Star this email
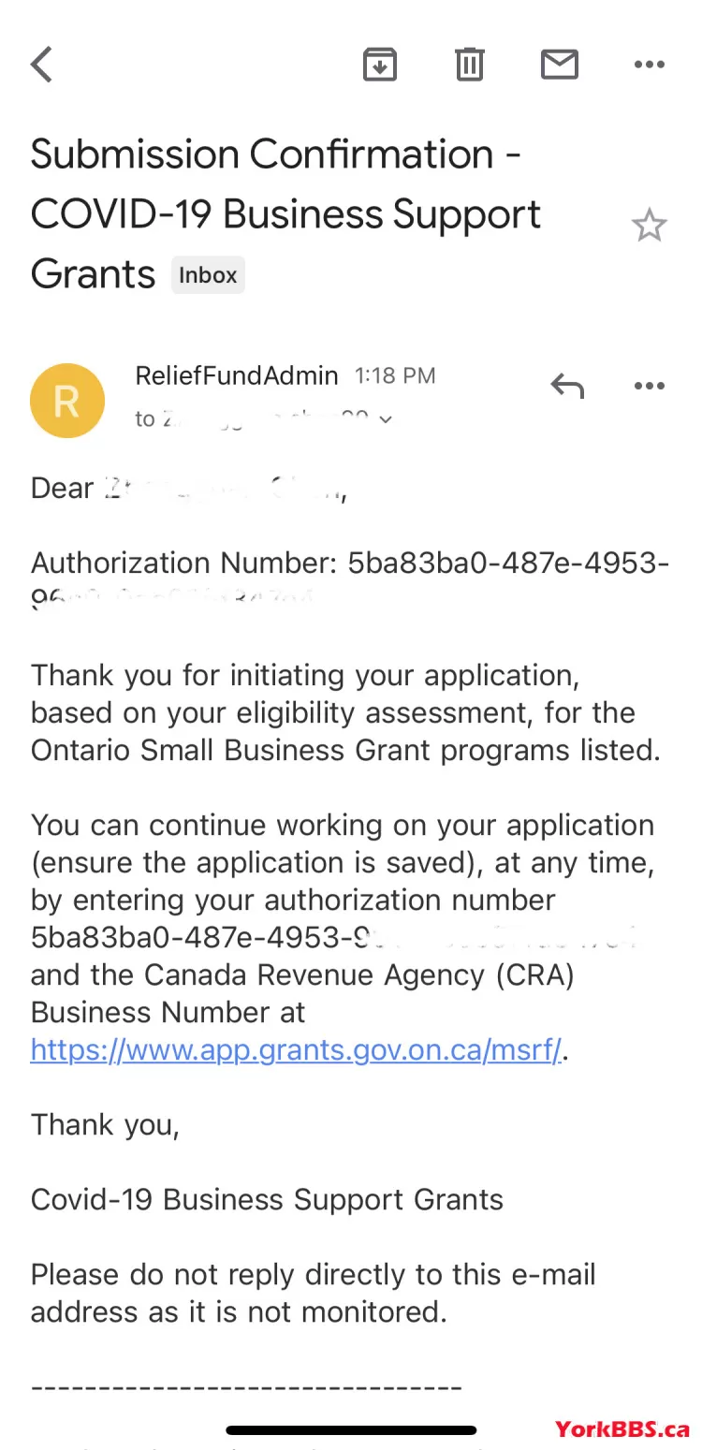 point(649,226)
